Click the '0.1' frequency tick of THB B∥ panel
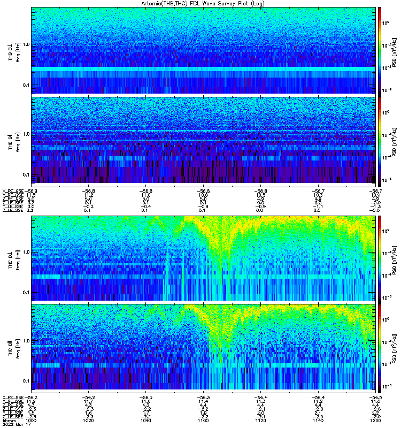The image size is (401, 428). (26, 175)
